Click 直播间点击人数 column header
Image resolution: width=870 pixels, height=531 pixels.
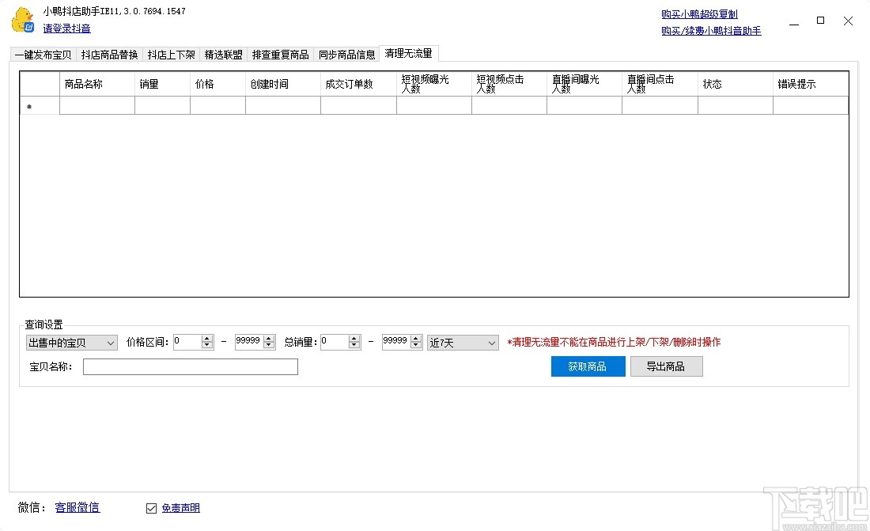click(x=660, y=84)
